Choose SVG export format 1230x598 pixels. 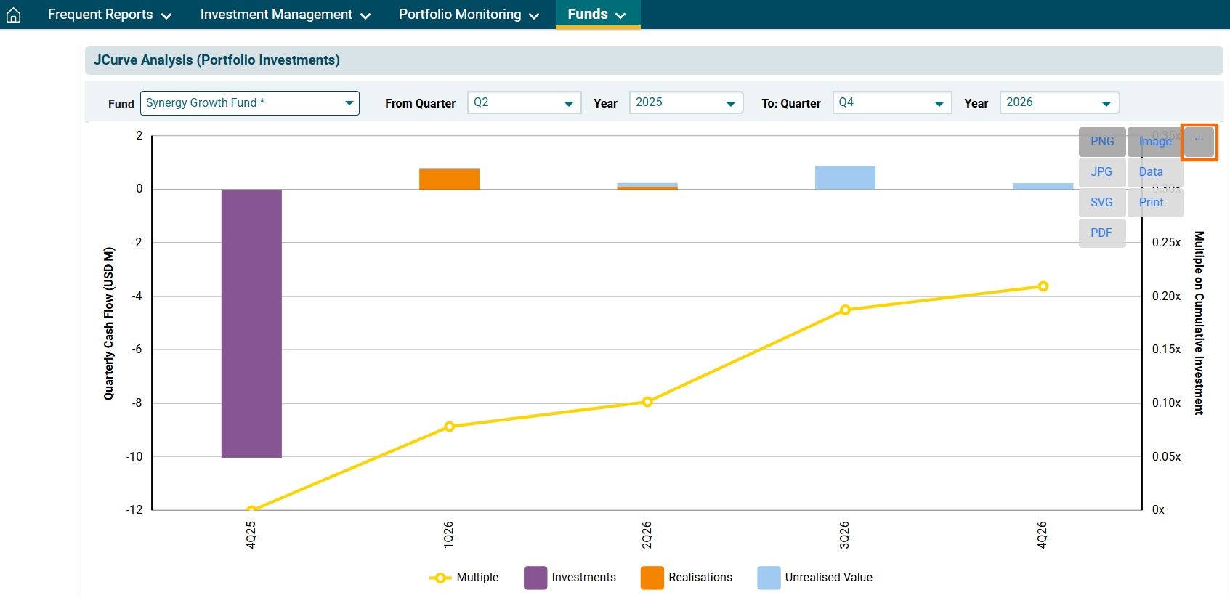1101,203
